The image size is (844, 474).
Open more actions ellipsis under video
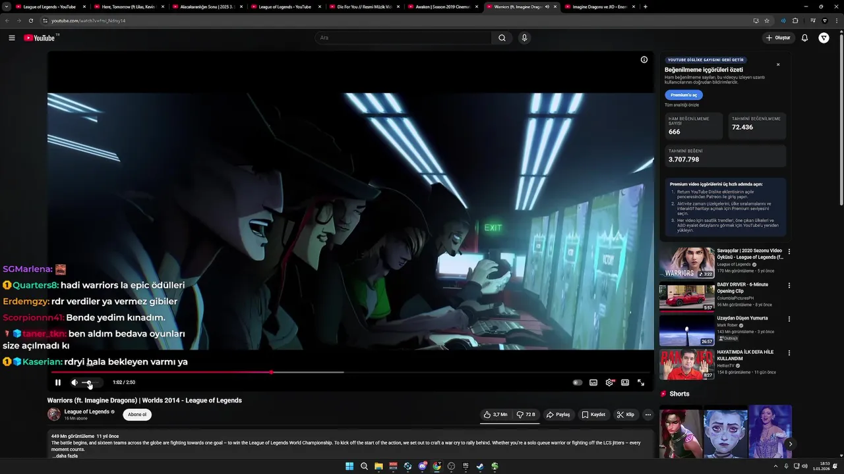(x=648, y=415)
